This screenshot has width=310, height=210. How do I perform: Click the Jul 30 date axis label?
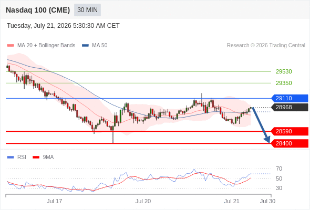(x=267, y=201)
